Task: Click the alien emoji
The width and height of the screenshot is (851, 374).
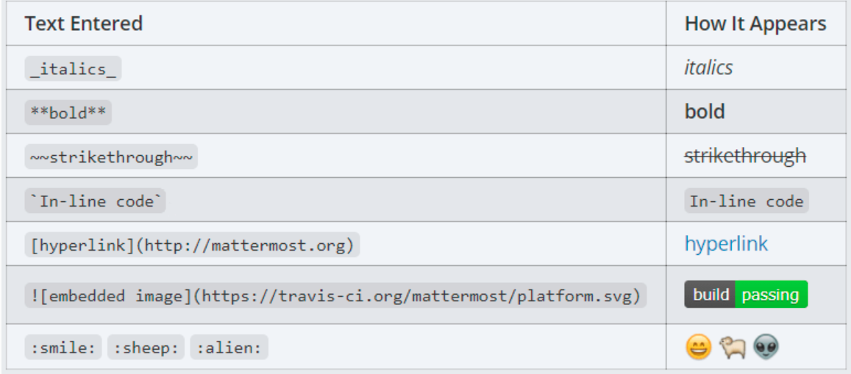Action: pyautogui.click(x=766, y=347)
